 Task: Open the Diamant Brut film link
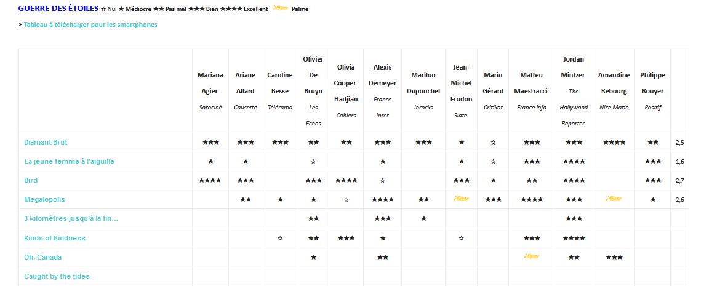click(x=46, y=142)
